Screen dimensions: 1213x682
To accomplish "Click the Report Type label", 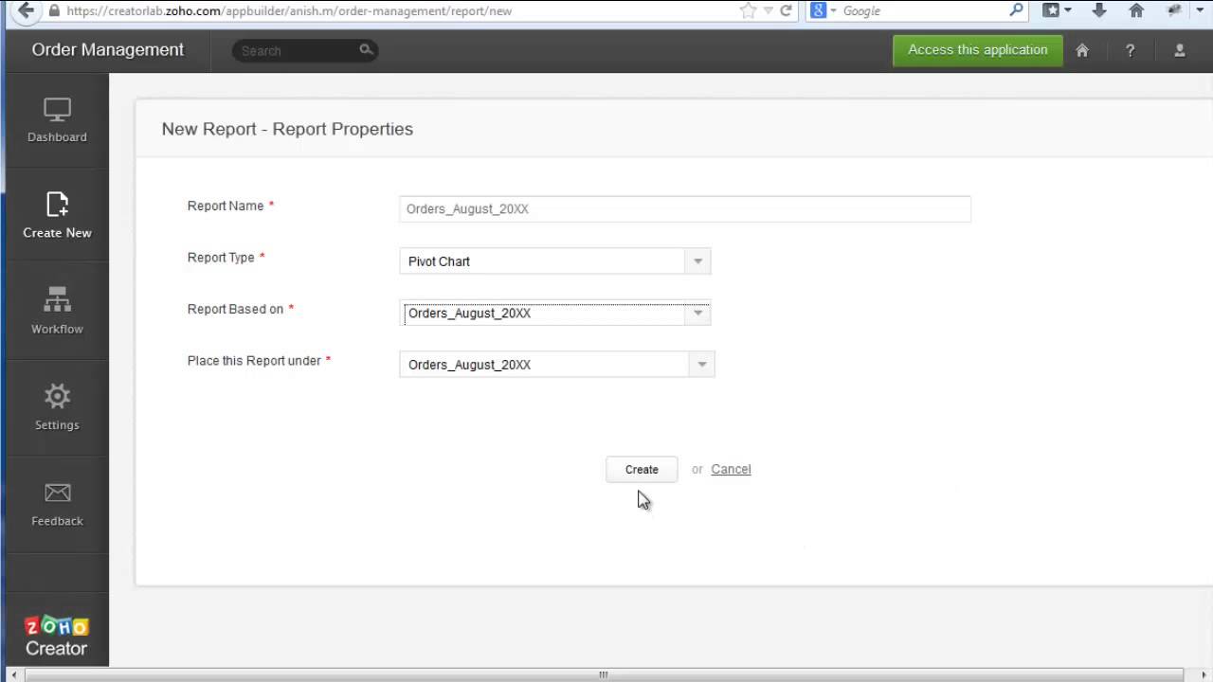I will click(x=221, y=258).
